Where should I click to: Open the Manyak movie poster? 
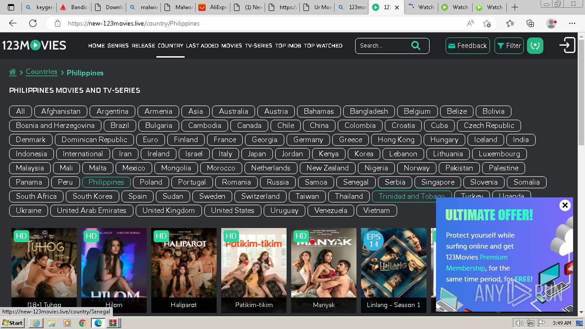pos(324,270)
